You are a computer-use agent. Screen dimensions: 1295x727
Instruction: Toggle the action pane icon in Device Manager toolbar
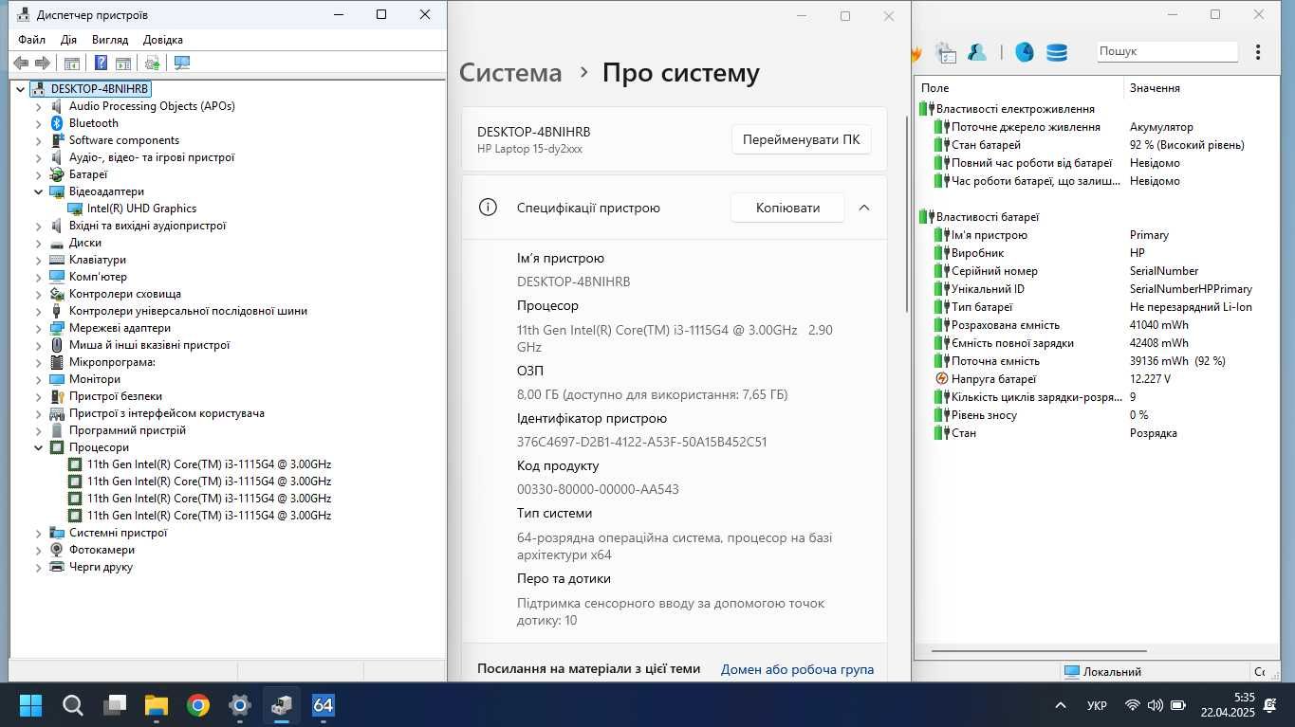[123, 63]
